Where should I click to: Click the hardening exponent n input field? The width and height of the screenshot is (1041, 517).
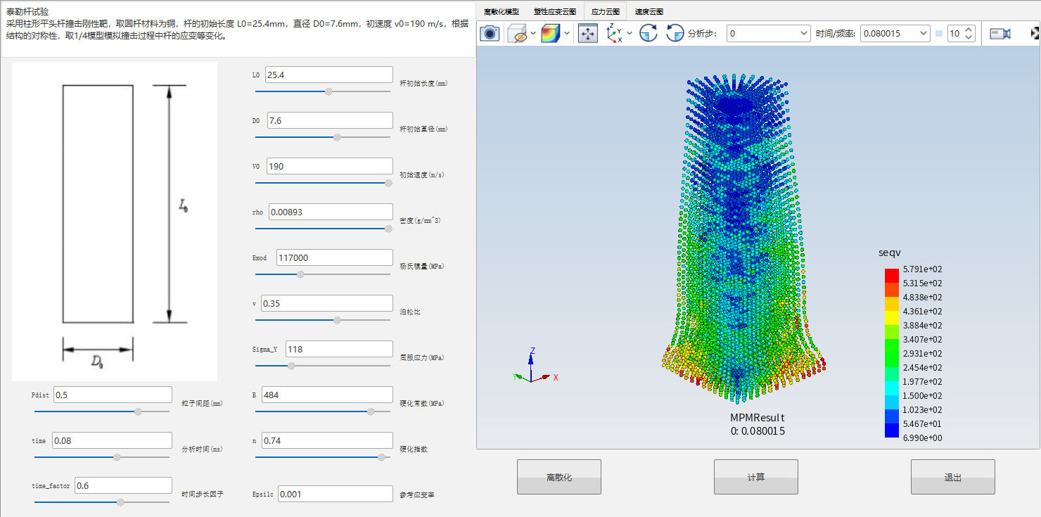click(x=326, y=440)
